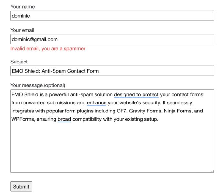Image resolution: width=219 pixels, height=195 pixels.
Task: Click the "Your email" label
Action: click(x=22, y=30)
